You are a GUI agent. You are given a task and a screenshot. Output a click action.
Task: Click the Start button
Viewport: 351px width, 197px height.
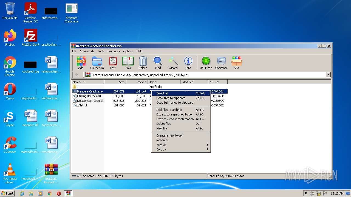[8, 193]
